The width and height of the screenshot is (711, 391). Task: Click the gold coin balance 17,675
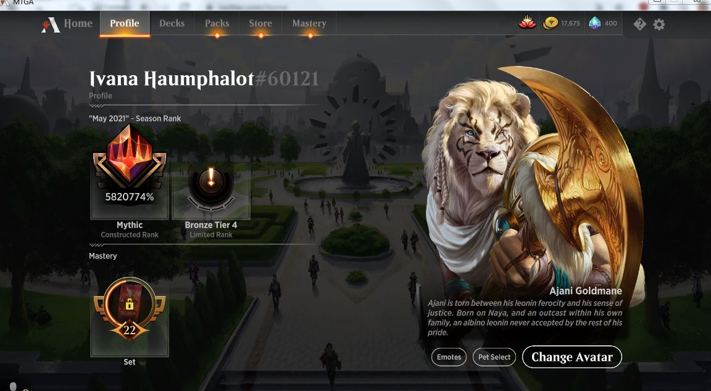562,23
